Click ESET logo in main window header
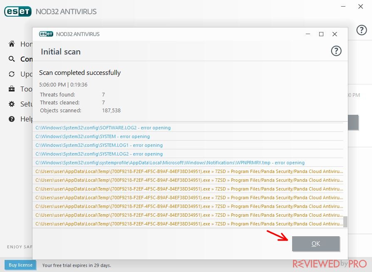 click(x=18, y=11)
